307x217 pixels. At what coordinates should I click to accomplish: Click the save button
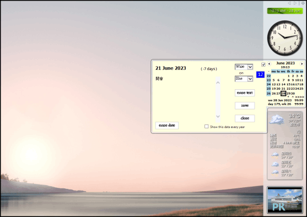(245, 105)
